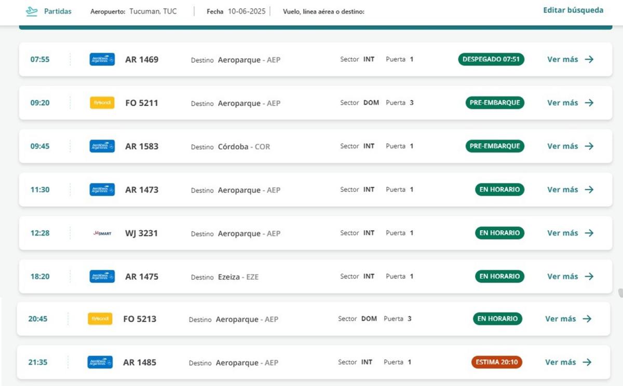Click the ESTIMA 20:10 status badge
This screenshot has width=623, height=386.
[x=497, y=362]
